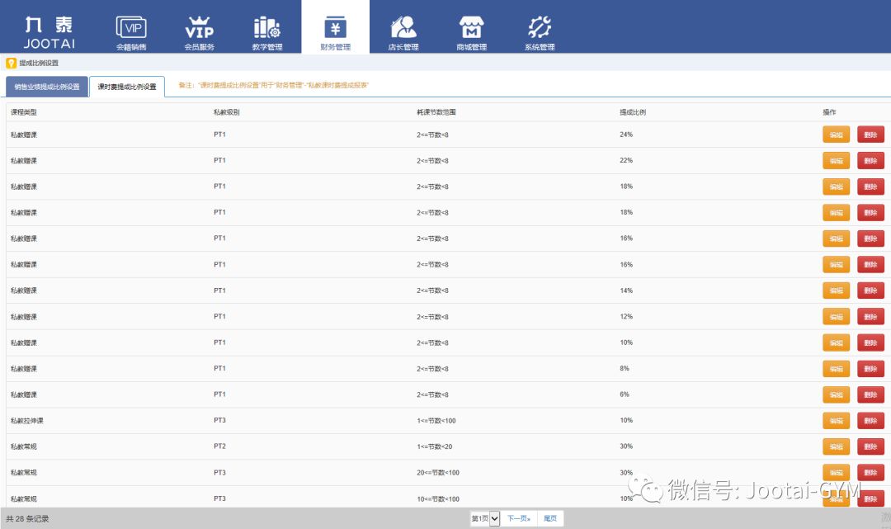Click orange 编辑 button in the 24% row

click(x=836, y=135)
